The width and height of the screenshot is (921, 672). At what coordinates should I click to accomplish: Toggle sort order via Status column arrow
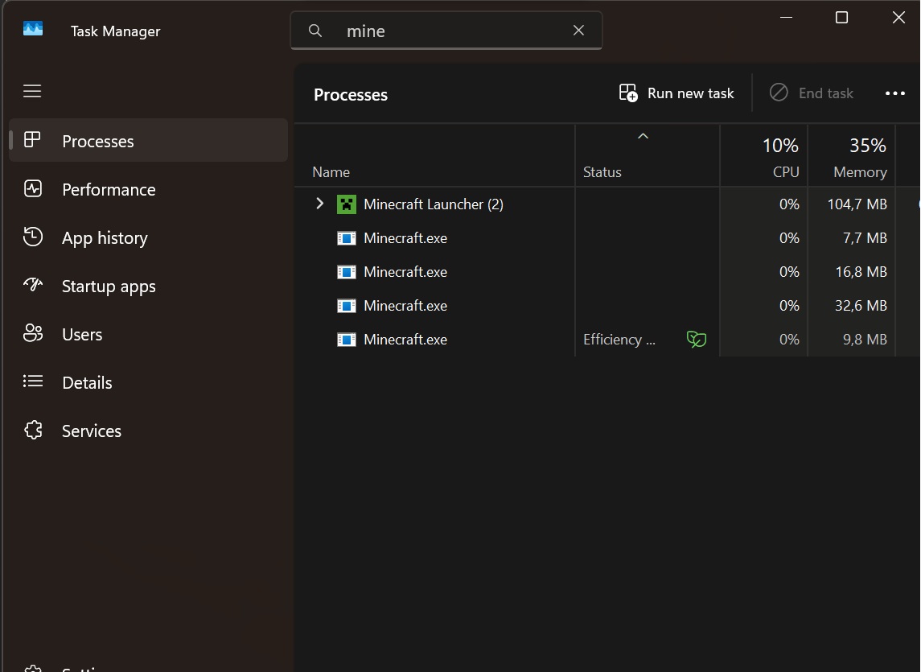[643, 137]
